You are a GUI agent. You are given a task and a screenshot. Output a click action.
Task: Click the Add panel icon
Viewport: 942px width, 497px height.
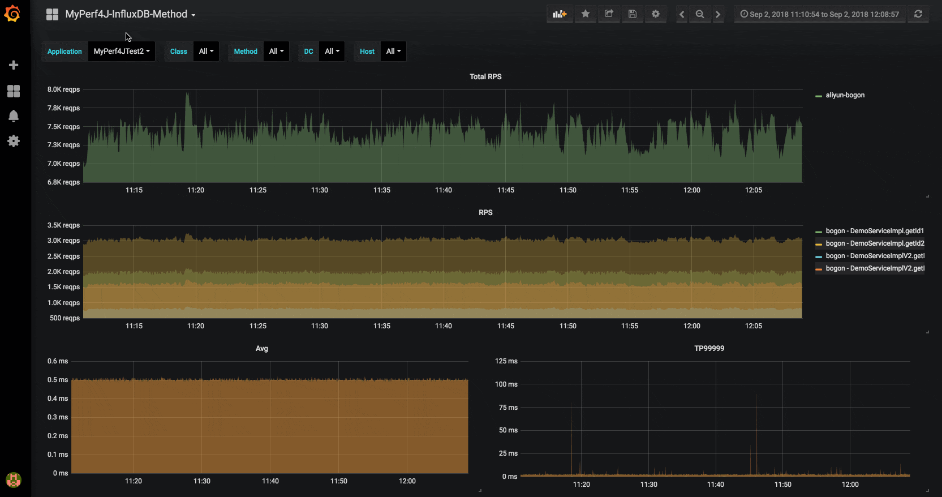tap(560, 14)
